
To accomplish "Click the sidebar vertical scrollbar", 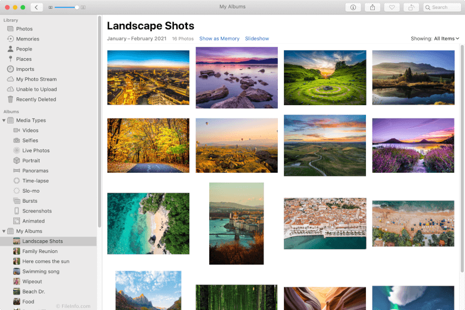I will pyautogui.click(x=100, y=122).
